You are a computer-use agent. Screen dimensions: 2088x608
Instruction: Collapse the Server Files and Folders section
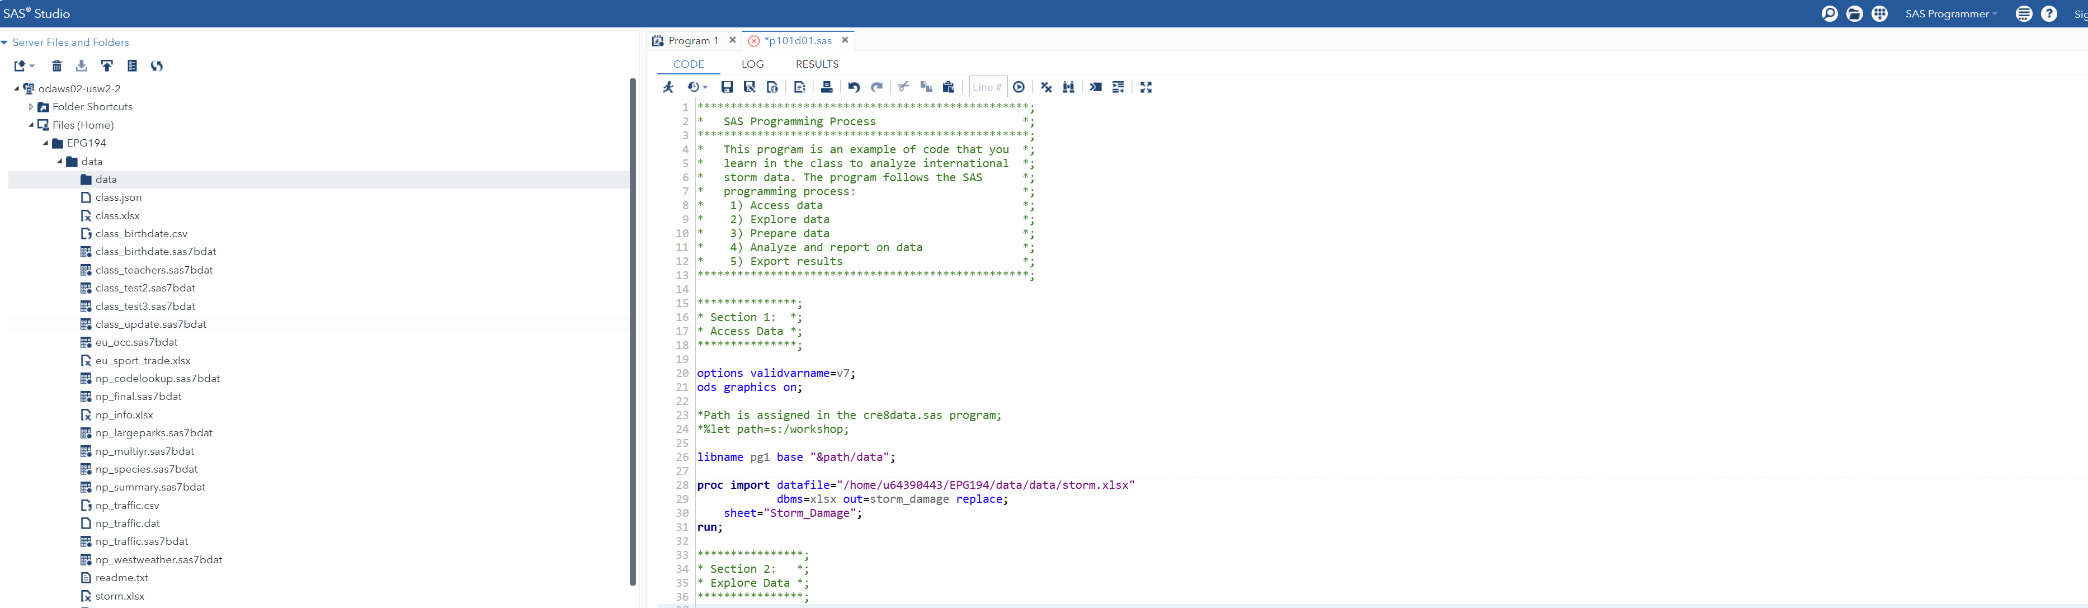[x=6, y=41]
